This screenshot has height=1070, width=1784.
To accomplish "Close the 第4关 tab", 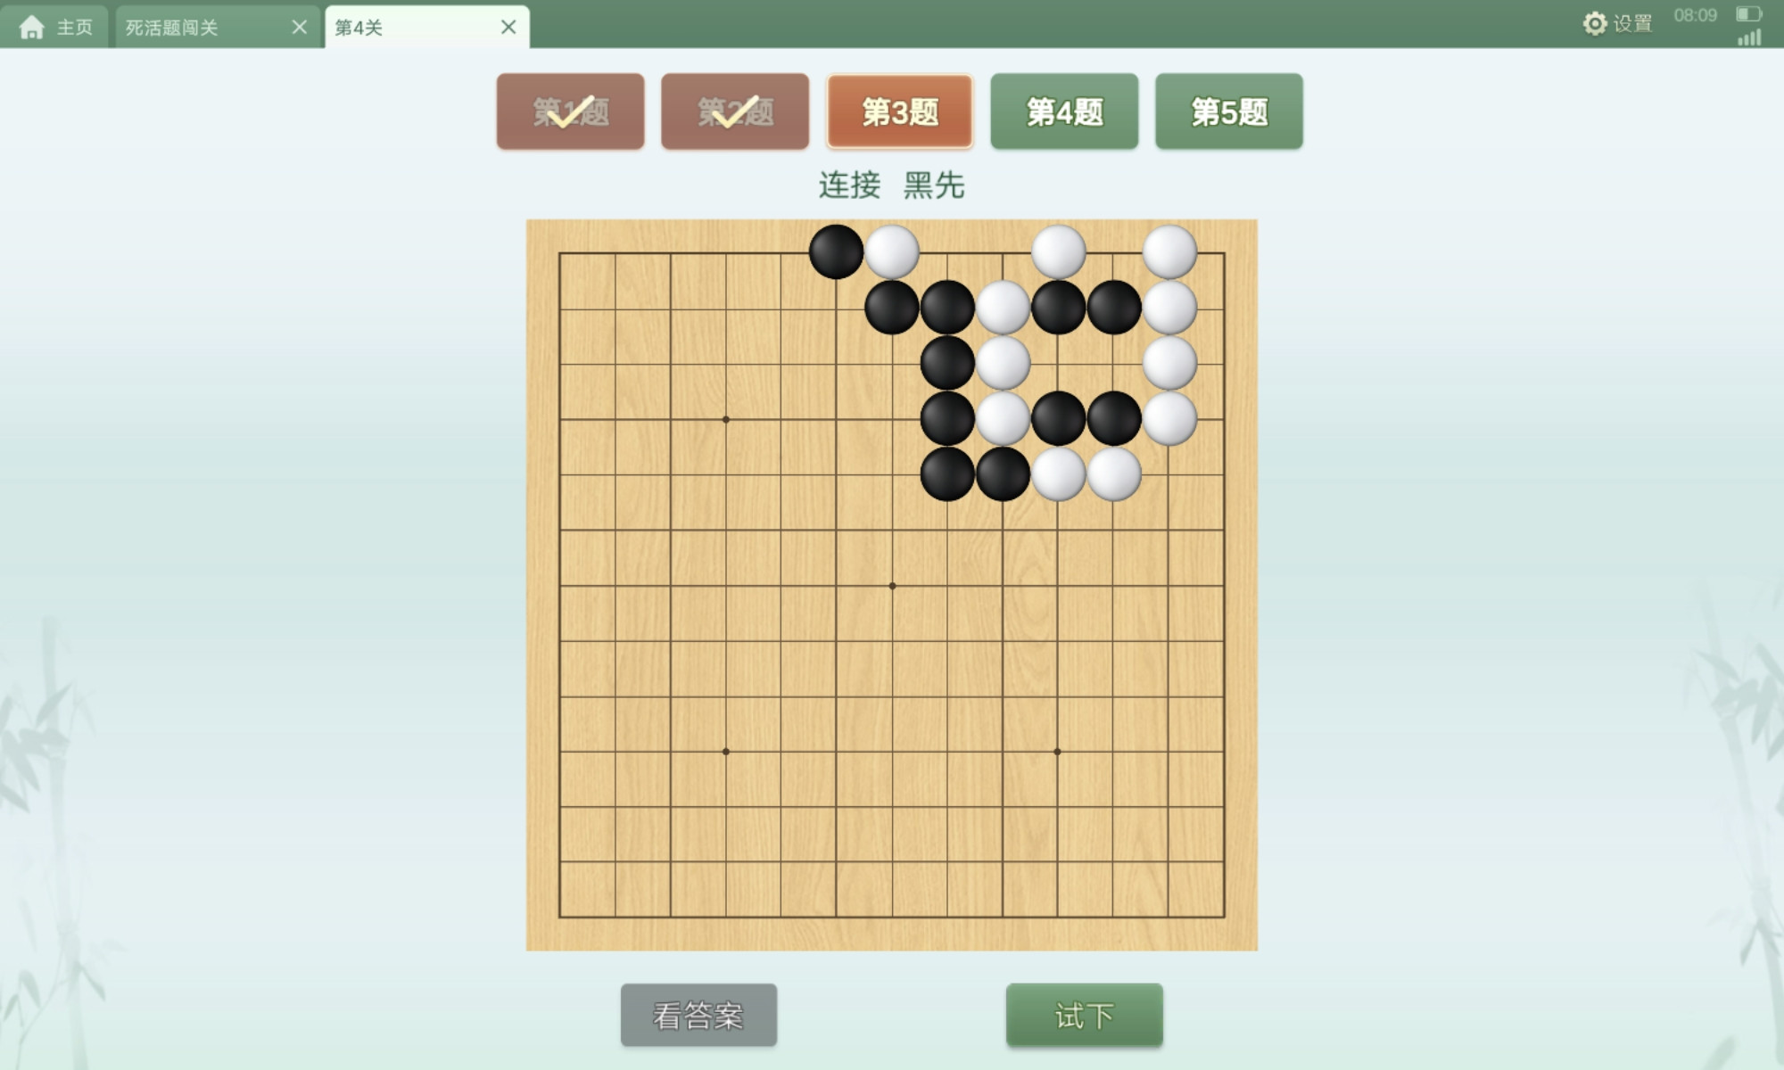I will click(x=508, y=28).
